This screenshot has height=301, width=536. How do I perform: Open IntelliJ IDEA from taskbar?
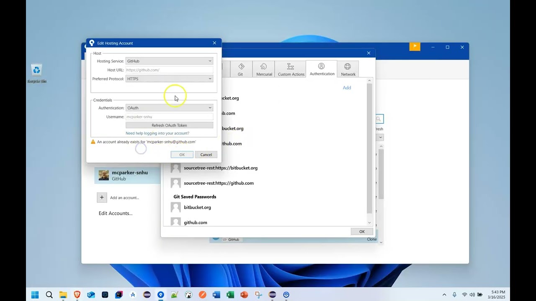pyautogui.click(x=119, y=295)
